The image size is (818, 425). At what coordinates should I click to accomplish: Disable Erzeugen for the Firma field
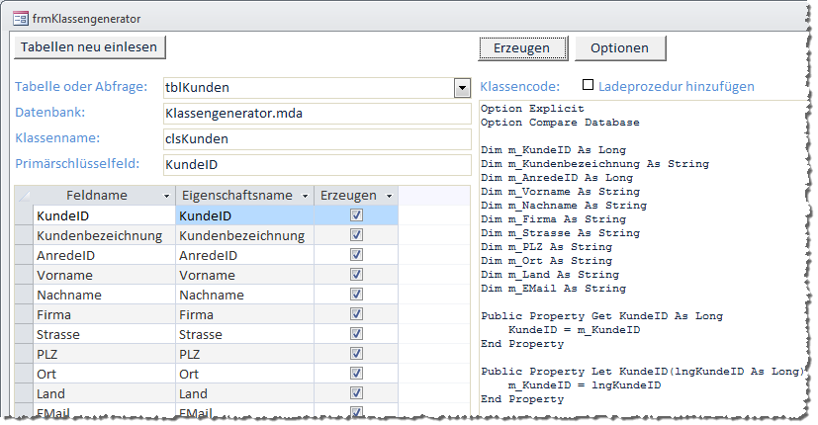[x=356, y=314]
